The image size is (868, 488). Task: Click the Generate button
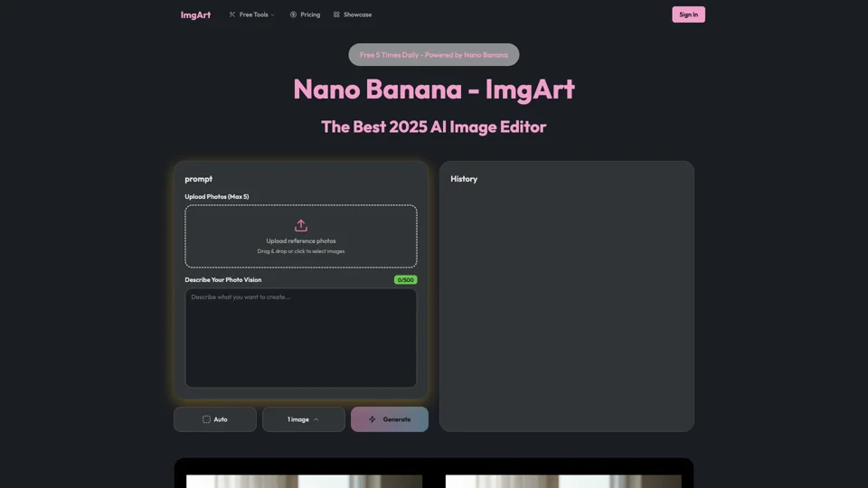point(389,419)
